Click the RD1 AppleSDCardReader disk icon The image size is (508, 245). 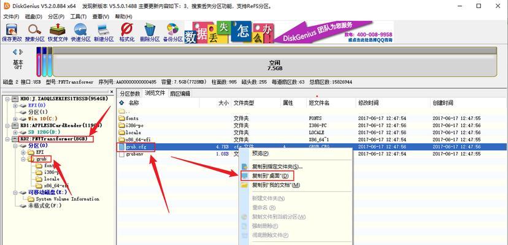pos(15,125)
